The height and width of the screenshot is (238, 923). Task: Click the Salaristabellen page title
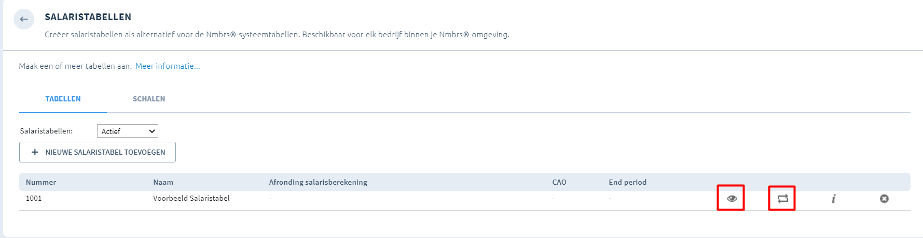point(88,17)
